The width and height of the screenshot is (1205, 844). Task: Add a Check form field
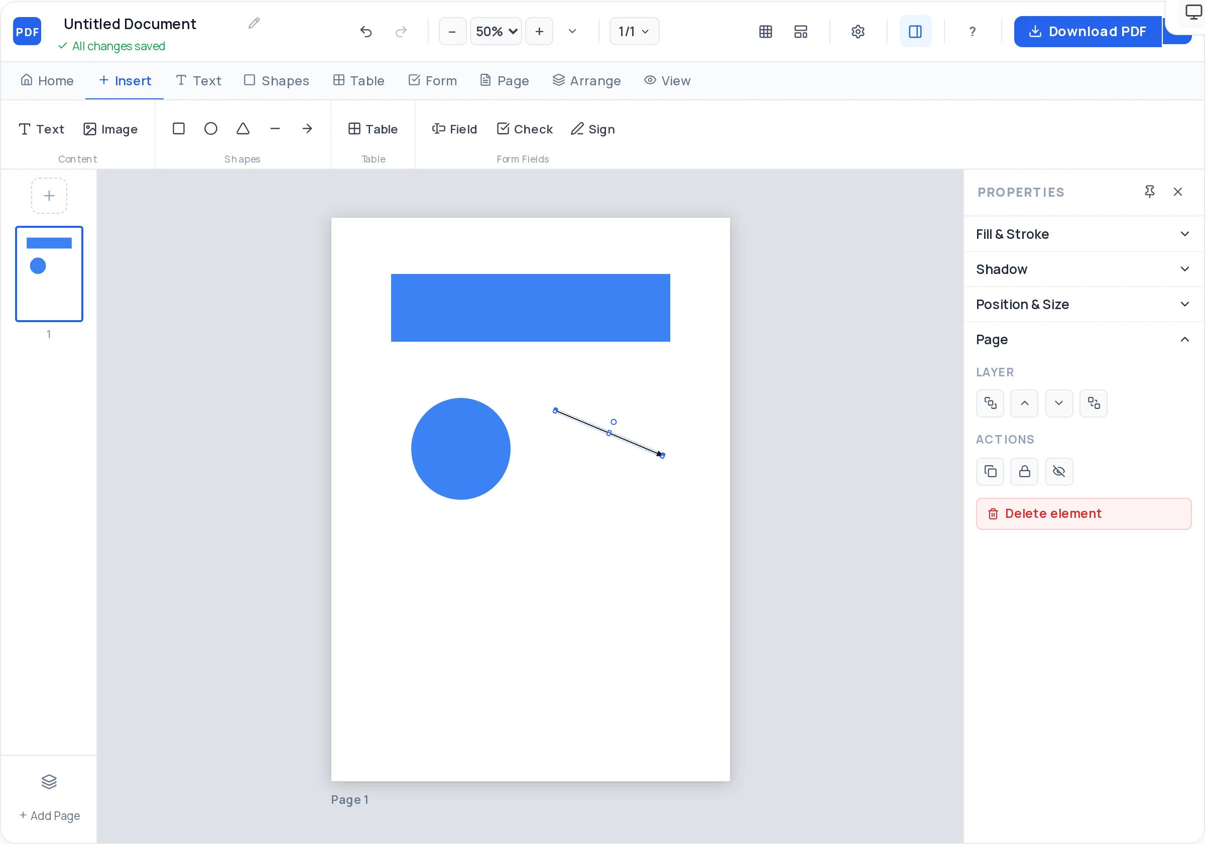(x=525, y=129)
